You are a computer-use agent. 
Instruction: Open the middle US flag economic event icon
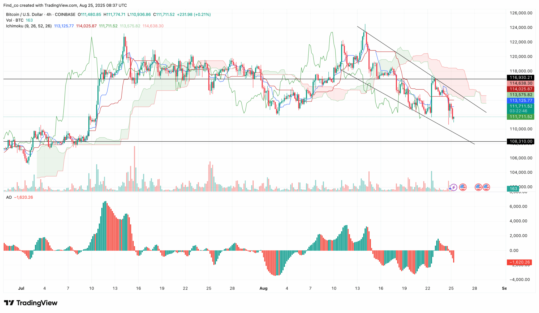478,187
